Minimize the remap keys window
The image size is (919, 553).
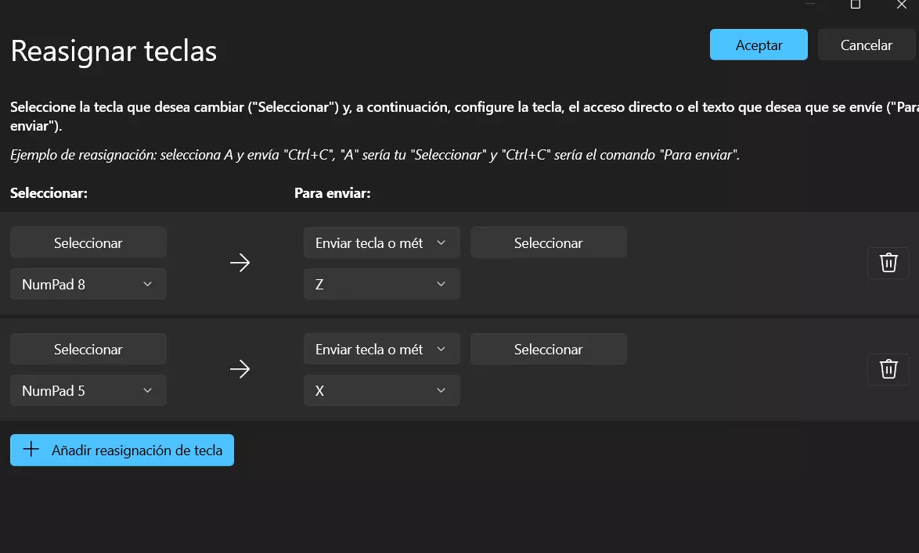(x=810, y=4)
